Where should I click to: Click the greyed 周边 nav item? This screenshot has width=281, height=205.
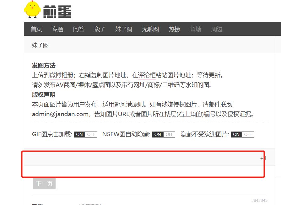217,29
